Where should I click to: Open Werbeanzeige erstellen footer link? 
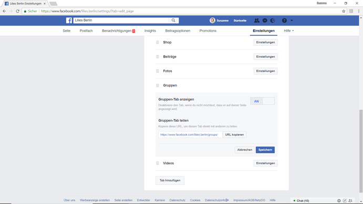point(95,200)
